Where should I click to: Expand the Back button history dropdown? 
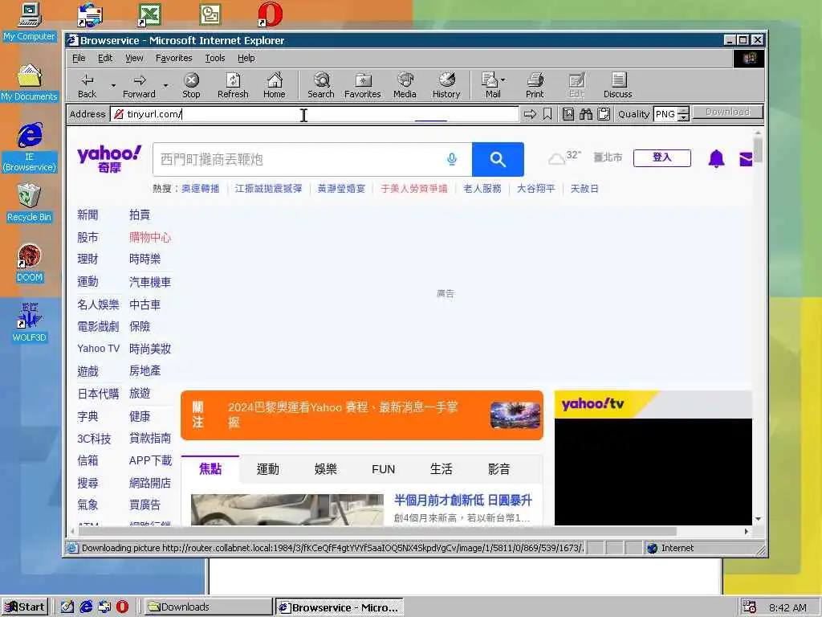coord(113,85)
